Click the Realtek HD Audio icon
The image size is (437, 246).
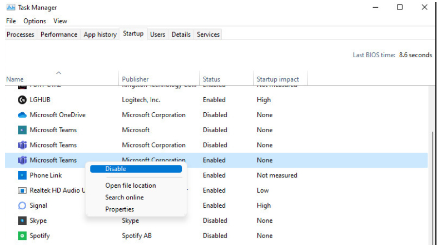[x=22, y=190]
